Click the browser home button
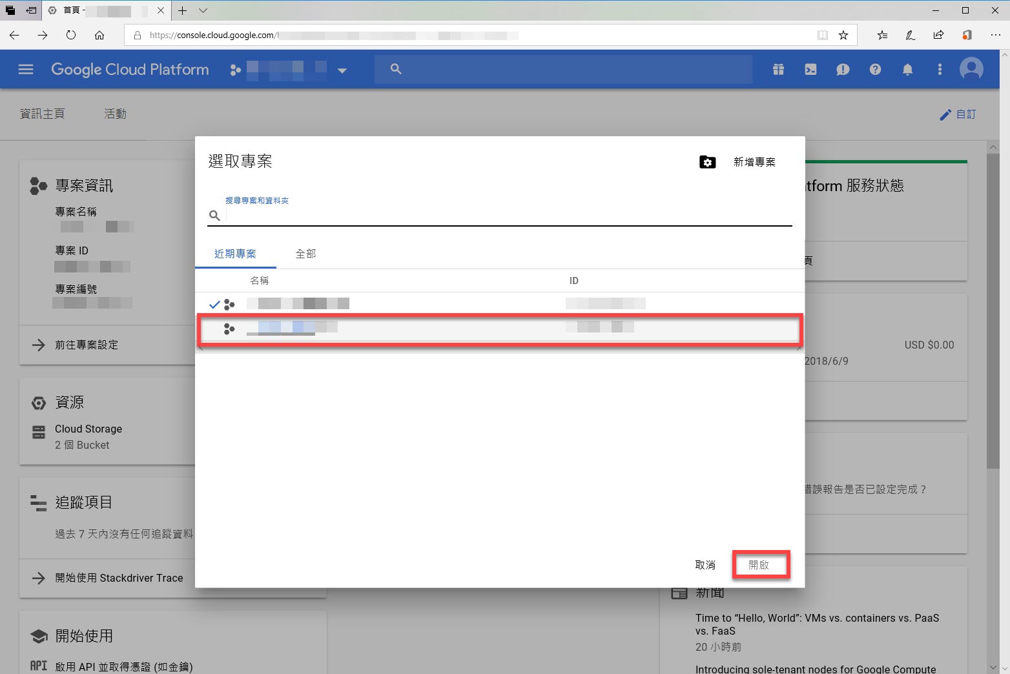The image size is (1010, 674). [x=99, y=35]
